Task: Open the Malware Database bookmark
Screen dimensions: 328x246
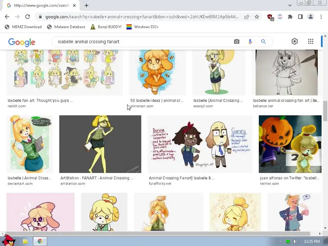Action: click(66, 27)
